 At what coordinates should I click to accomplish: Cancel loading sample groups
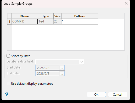tap(117, 94)
